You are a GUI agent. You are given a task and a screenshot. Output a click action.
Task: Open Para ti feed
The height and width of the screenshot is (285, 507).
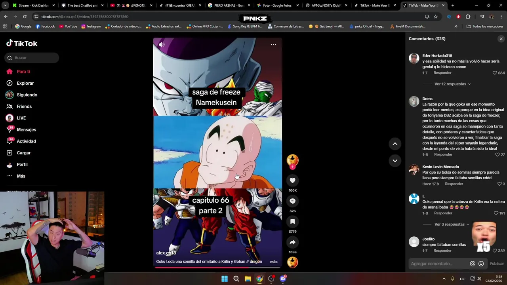(x=23, y=72)
